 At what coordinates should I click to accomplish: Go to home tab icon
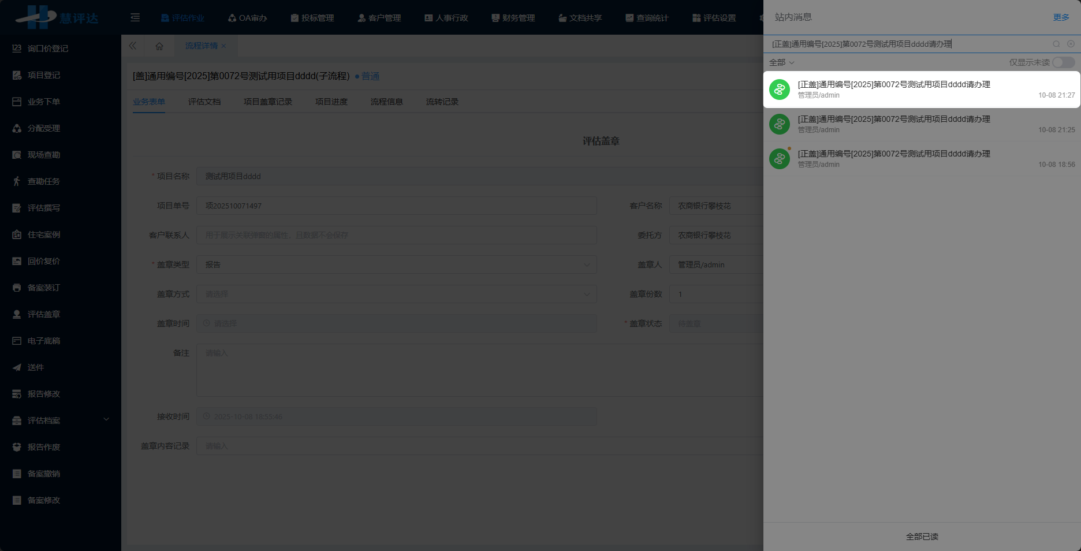tap(159, 46)
